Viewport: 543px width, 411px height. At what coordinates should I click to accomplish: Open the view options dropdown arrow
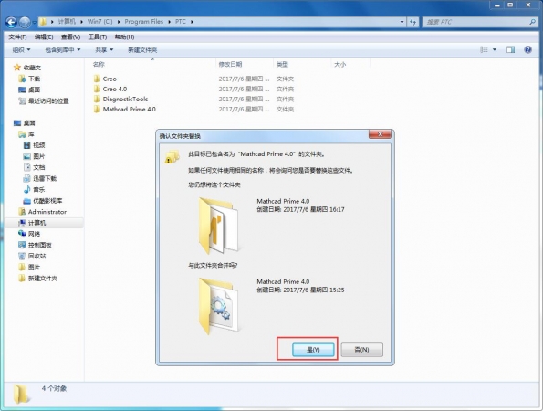pos(495,49)
